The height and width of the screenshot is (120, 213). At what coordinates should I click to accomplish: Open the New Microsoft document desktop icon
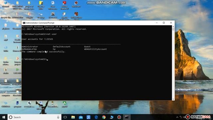pos(53,5)
